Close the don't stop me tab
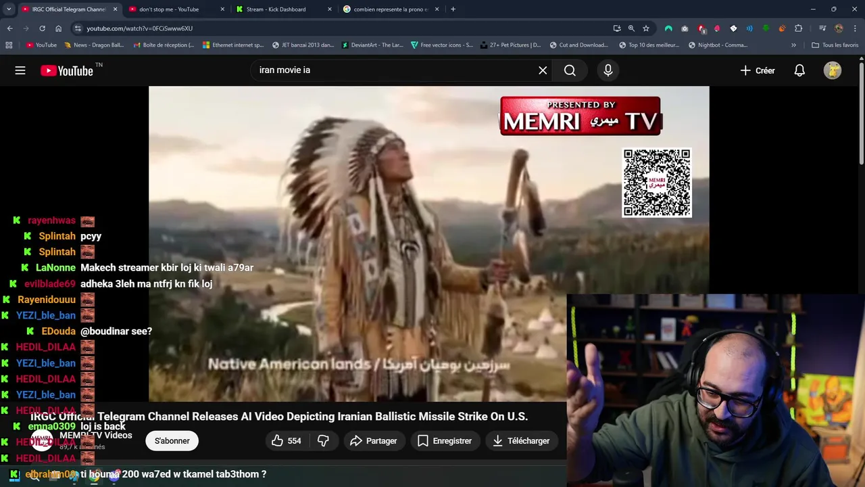The width and height of the screenshot is (865, 487). (x=223, y=9)
